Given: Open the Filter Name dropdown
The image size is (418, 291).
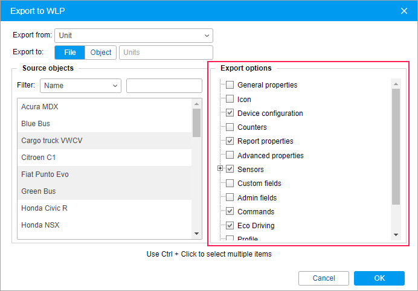Looking at the screenshot, I should coord(80,86).
